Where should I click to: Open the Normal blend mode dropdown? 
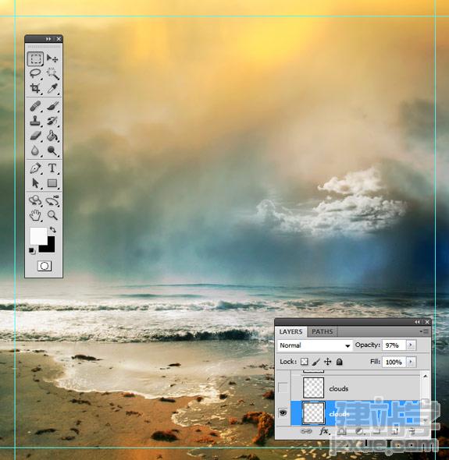point(315,345)
